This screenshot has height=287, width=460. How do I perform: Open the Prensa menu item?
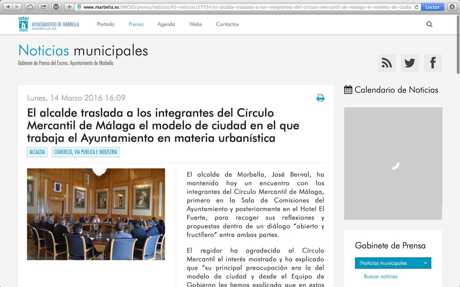[x=136, y=24]
